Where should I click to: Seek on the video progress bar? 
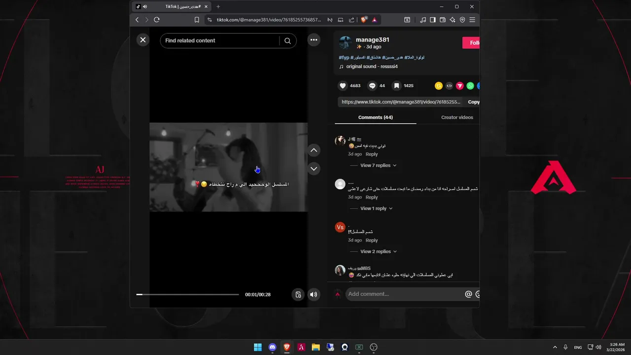tap(188, 294)
